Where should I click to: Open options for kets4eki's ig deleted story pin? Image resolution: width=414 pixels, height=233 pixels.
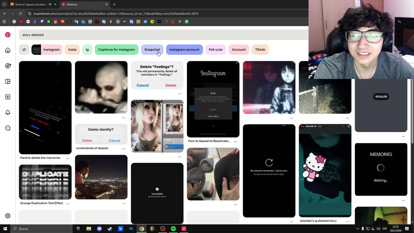pyautogui.click(x=347, y=221)
